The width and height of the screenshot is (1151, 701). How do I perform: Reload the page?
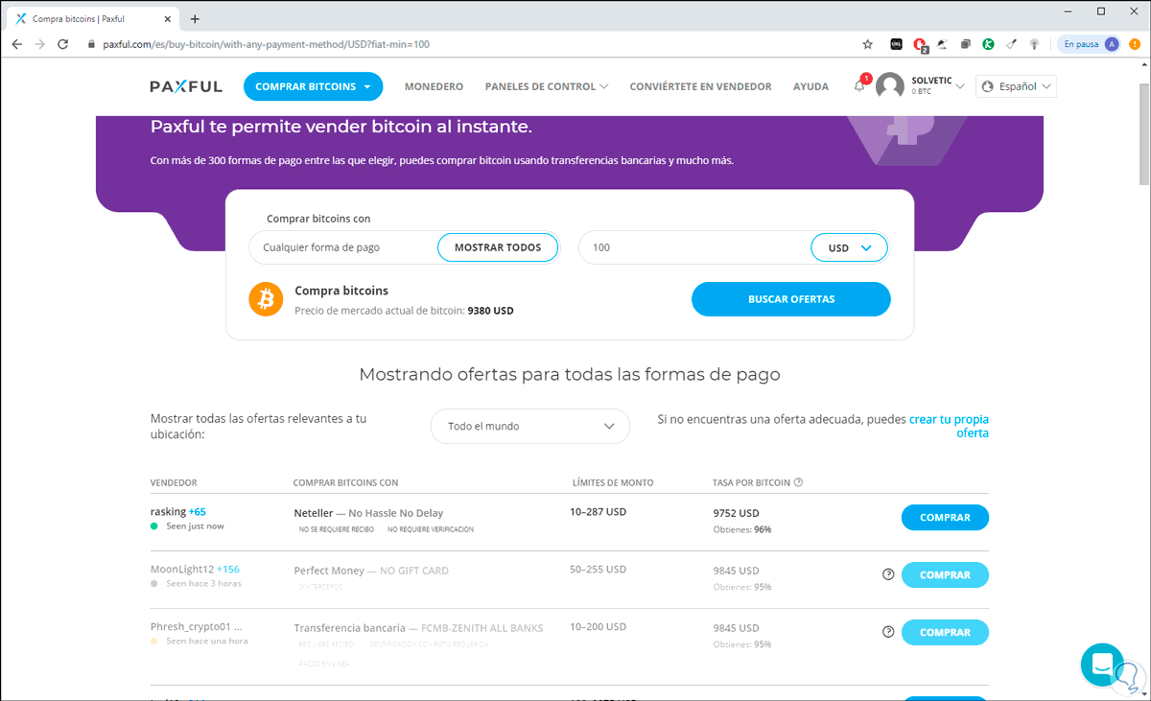click(63, 44)
